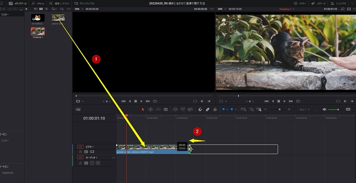Viewport: 356px width, 183px height.
Task: Click detail zoom icon
Action: point(251,109)
